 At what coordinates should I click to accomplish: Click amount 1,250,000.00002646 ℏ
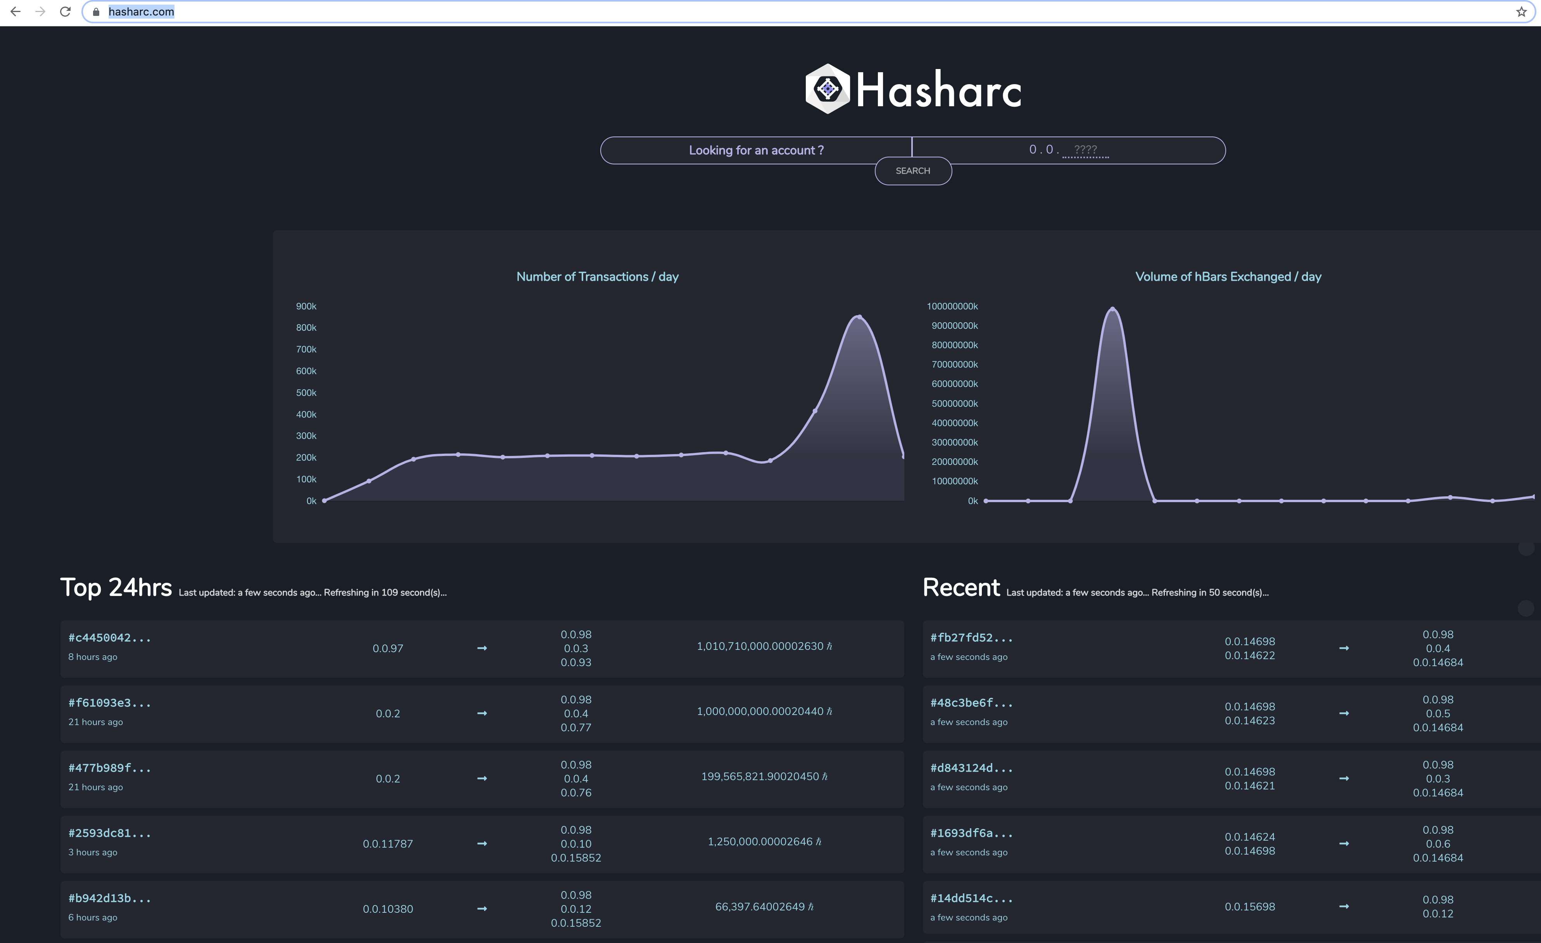764,842
